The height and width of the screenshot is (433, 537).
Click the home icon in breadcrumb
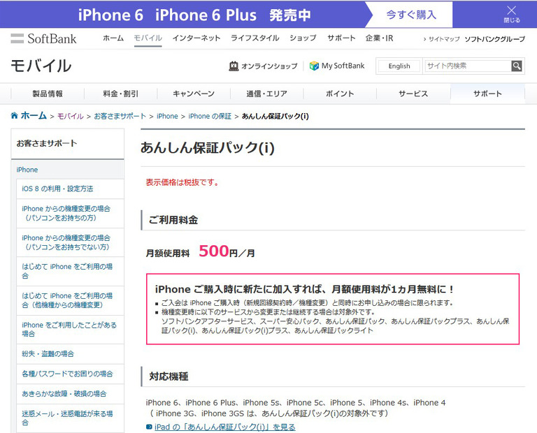point(15,115)
